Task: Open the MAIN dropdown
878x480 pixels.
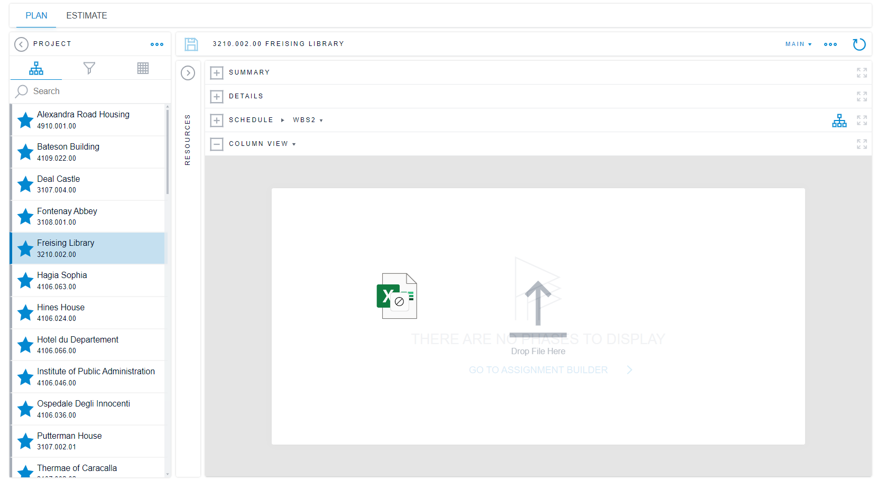Action: pos(798,44)
